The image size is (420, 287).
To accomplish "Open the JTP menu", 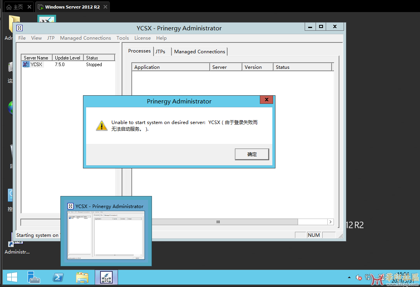I will 51,38.
